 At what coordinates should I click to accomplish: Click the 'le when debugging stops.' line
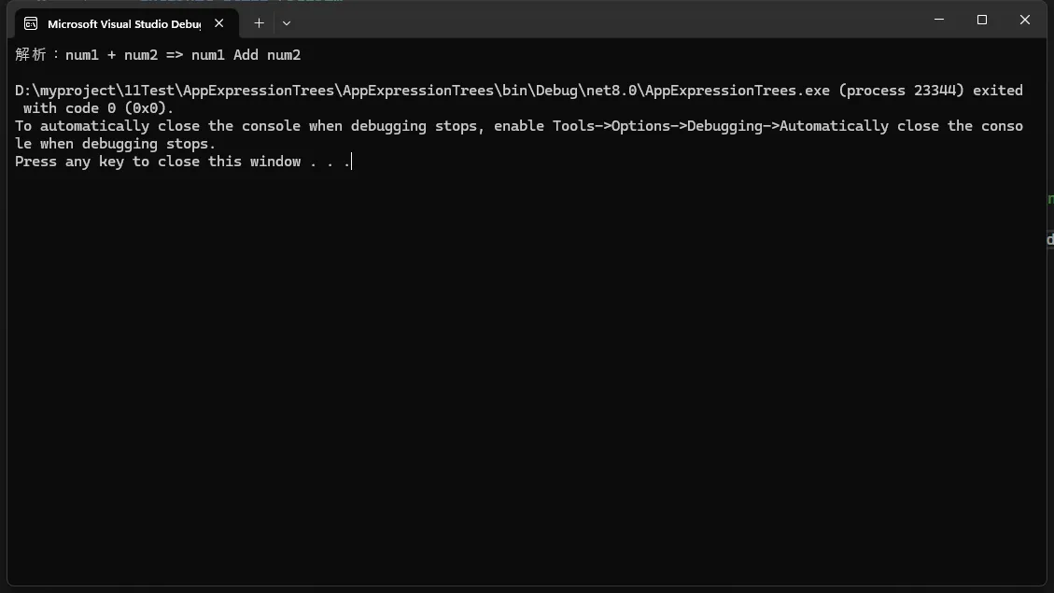tap(116, 144)
